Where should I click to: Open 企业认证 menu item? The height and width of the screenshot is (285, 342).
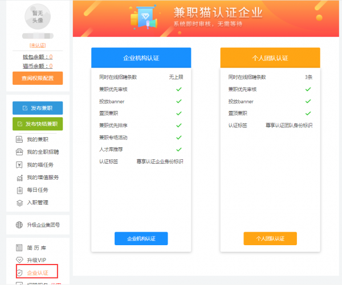(x=38, y=273)
